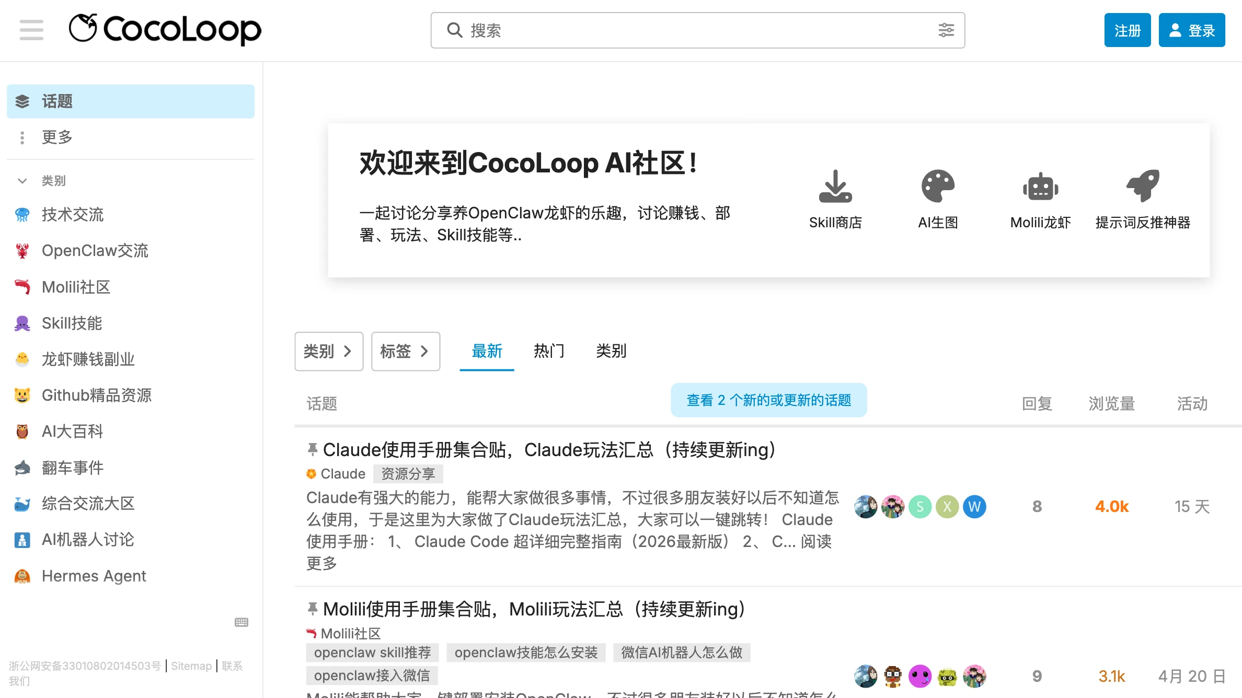Click the AI机器人讨论 category icon
This screenshot has height=698, width=1242.
pyautogui.click(x=22, y=540)
